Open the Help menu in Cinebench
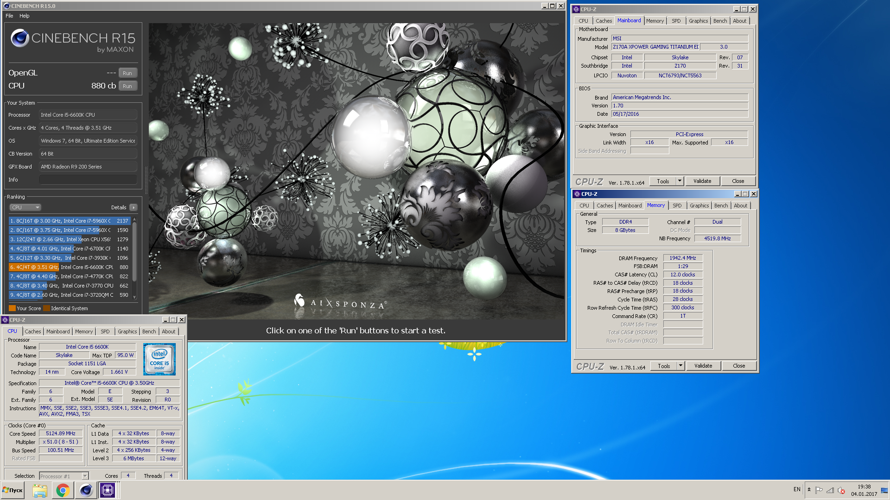Image resolution: width=890 pixels, height=500 pixels. [24, 16]
